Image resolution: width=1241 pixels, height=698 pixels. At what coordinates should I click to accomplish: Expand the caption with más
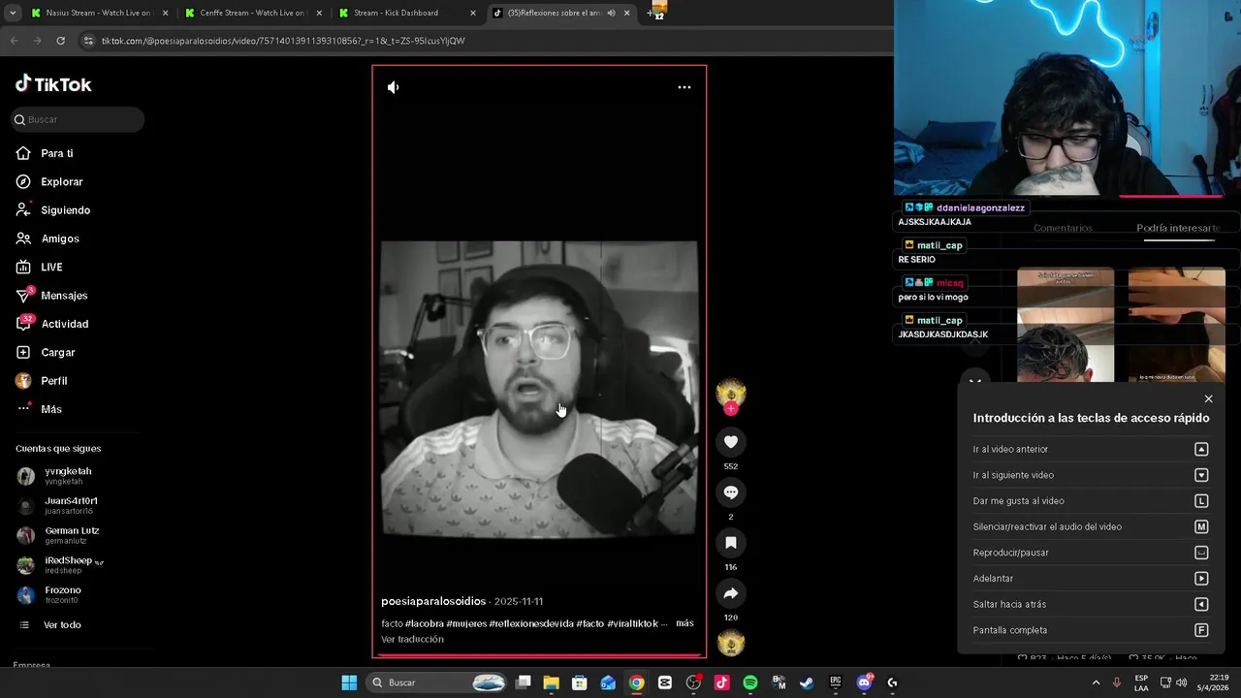[x=684, y=623]
